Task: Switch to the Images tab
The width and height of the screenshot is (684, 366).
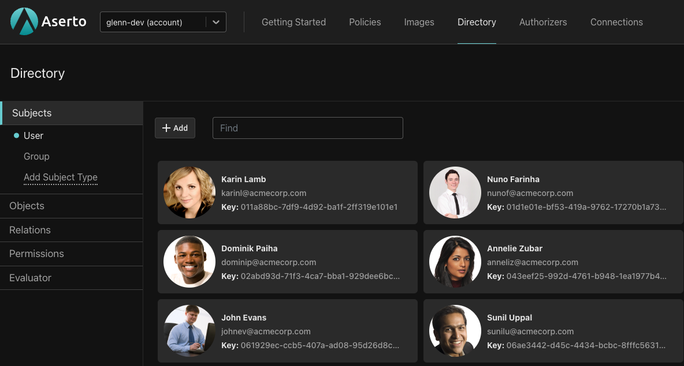Action: (419, 22)
